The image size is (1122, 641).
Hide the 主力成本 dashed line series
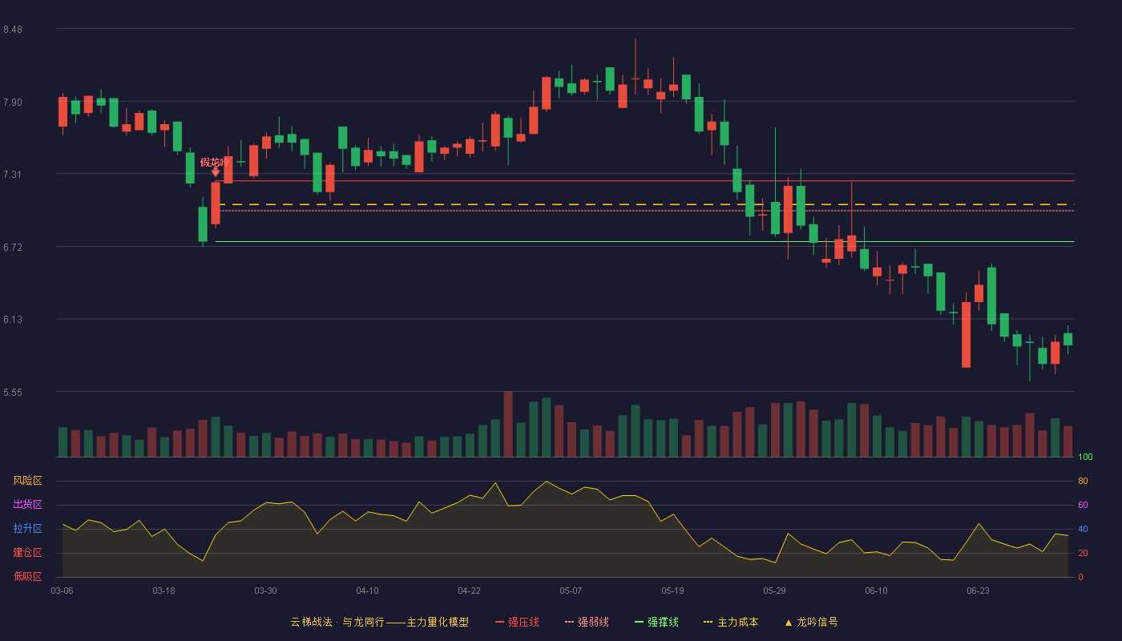[x=731, y=622]
